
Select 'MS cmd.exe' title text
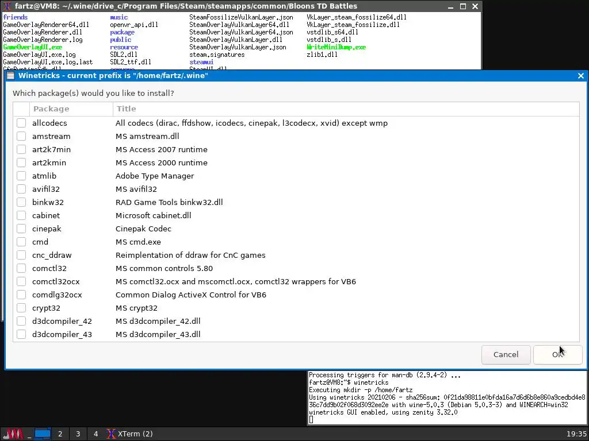tap(138, 242)
